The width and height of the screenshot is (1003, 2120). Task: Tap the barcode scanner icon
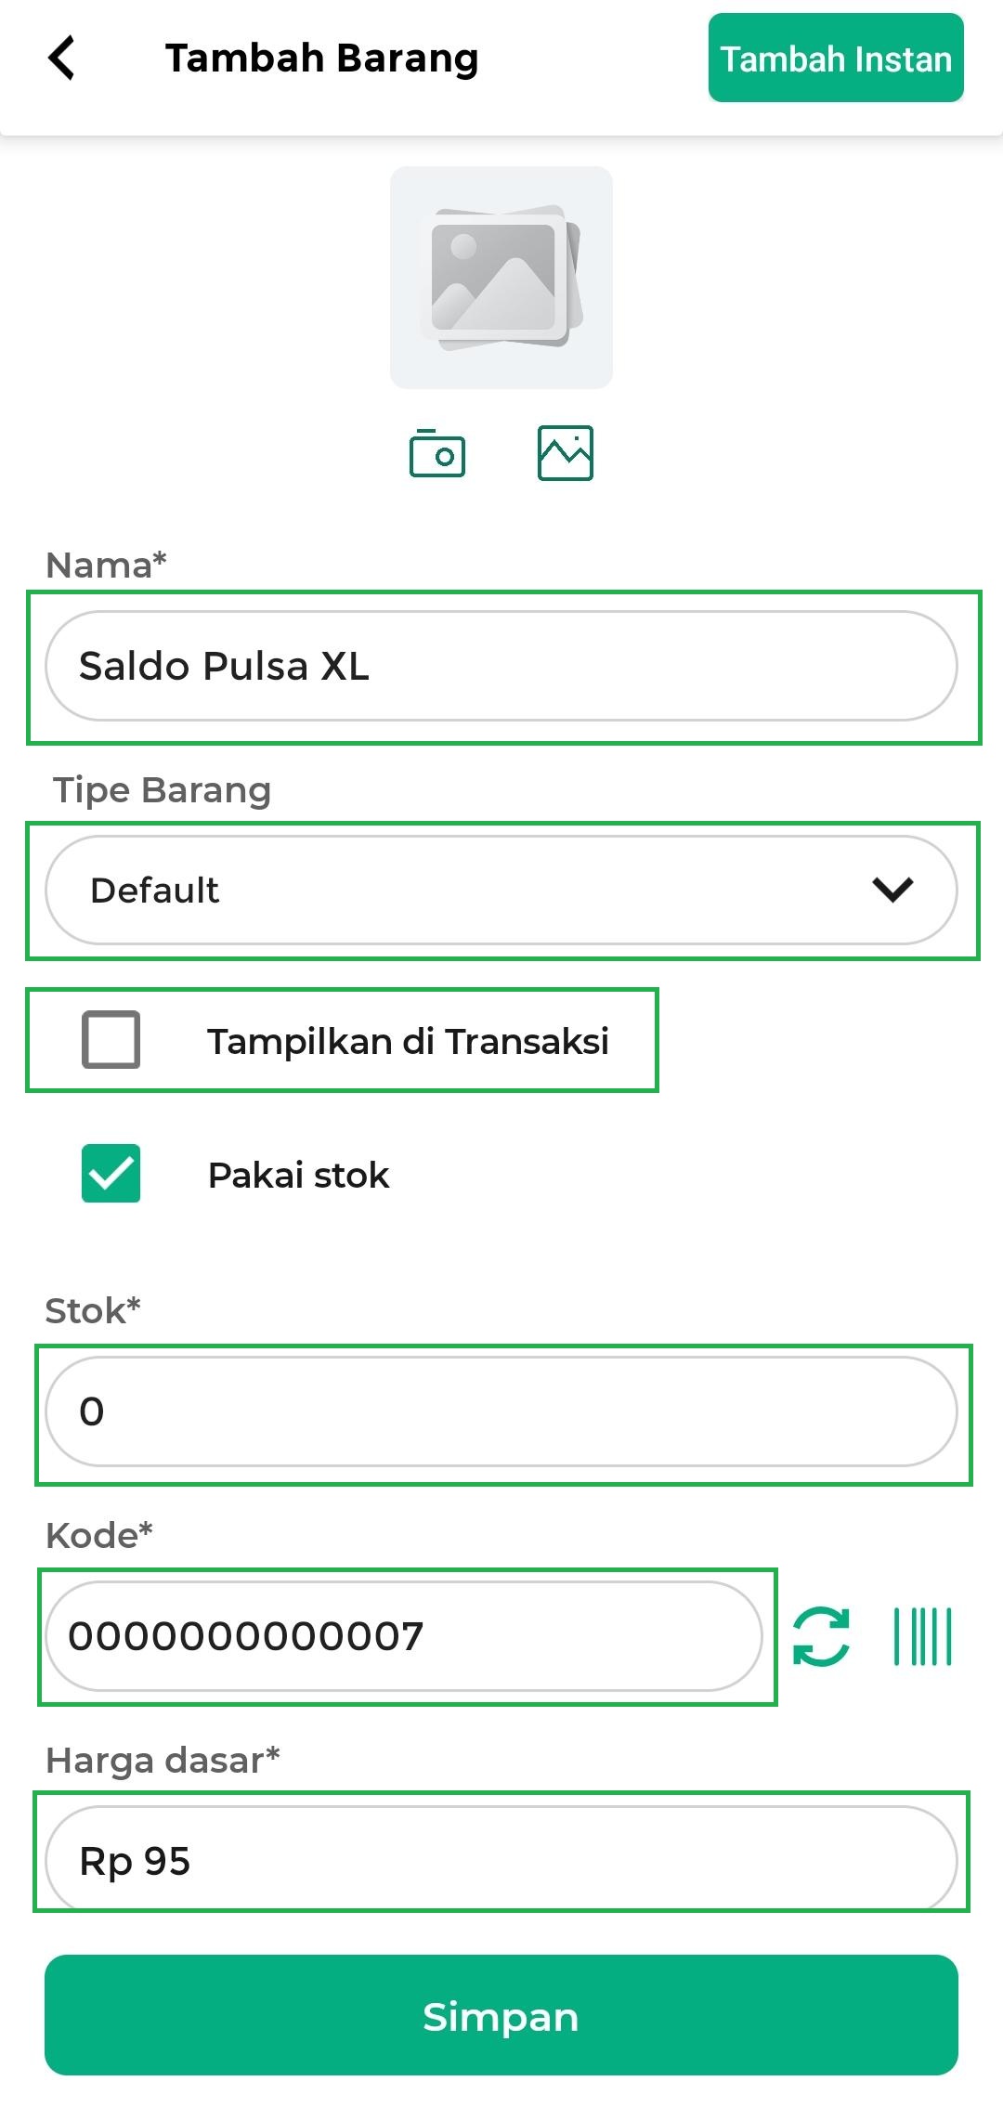[x=922, y=1636]
